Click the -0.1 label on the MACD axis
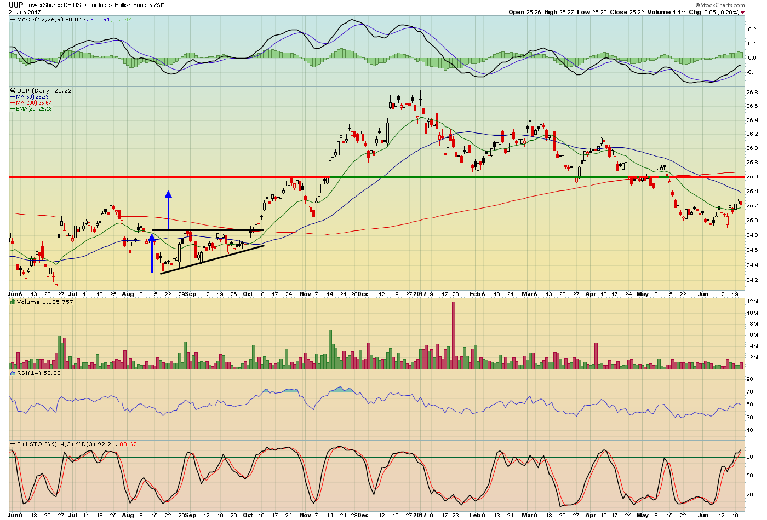 click(752, 72)
